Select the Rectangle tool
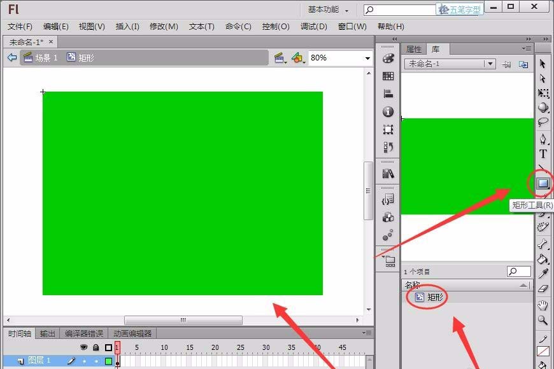 click(x=543, y=184)
